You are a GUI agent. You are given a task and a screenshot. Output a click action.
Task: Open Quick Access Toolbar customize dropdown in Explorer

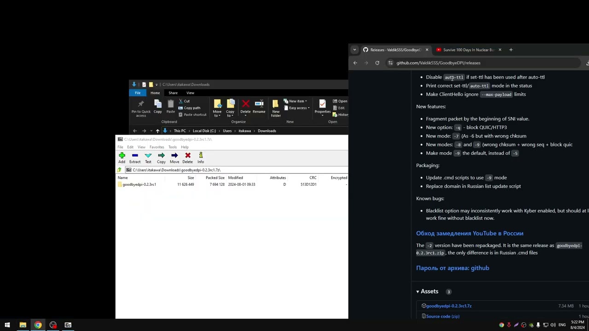[156, 85]
